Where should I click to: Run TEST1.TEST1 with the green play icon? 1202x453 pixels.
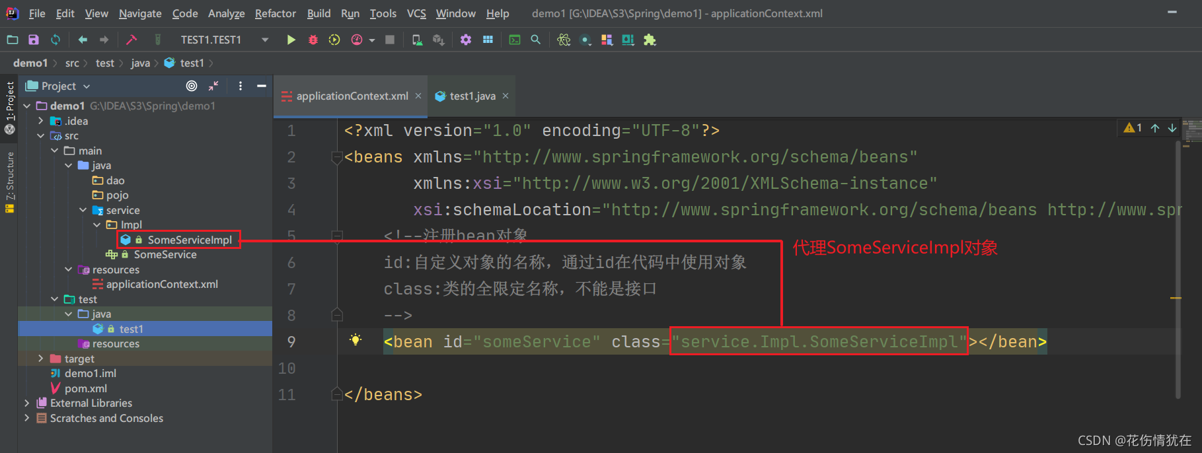pos(291,40)
